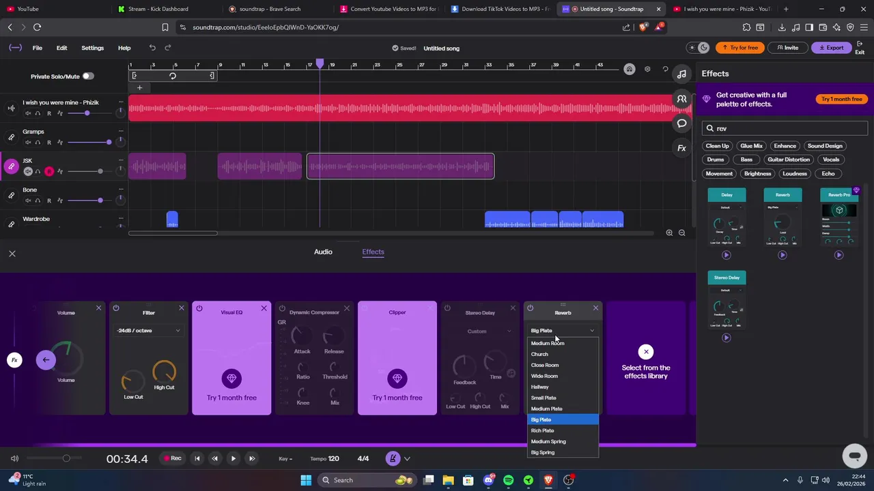Click the back arrow in effects chain
This screenshot has height=491, width=874.
click(x=46, y=360)
